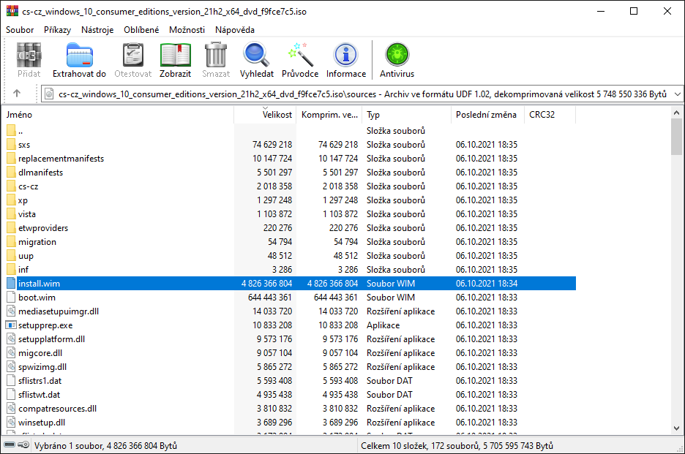Sort by Komprim. ve... column header
The image size is (685, 454).
tap(329, 115)
